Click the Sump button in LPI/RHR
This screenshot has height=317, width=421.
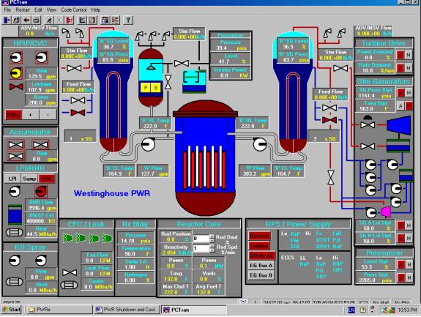coord(29,179)
